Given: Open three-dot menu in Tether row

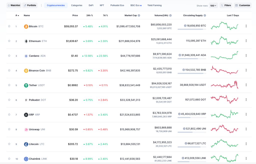Looking at the screenshot, I should [x=246, y=85].
